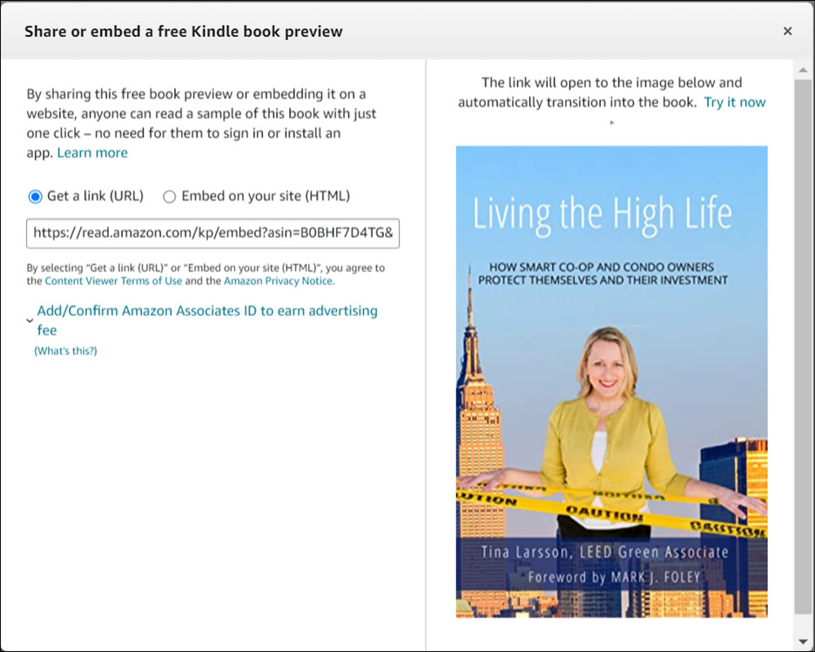The width and height of the screenshot is (815, 652).
Task: Select the Get a link (URL) option
Action: (36, 197)
